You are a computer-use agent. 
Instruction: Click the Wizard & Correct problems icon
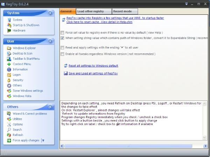9,114
